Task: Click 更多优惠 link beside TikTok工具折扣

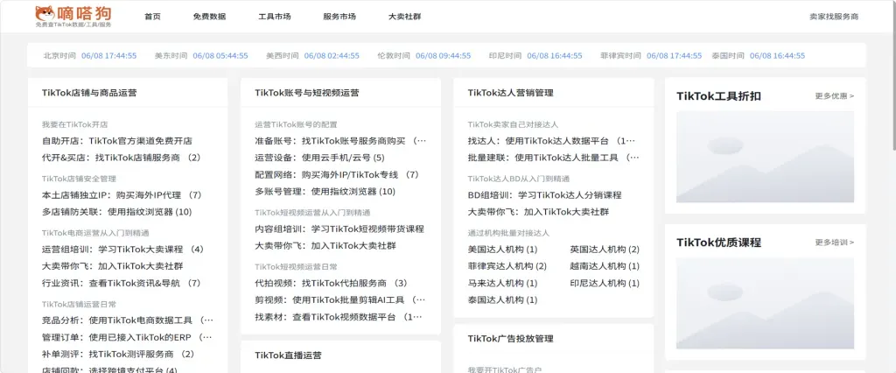Action: [x=834, y=96]
